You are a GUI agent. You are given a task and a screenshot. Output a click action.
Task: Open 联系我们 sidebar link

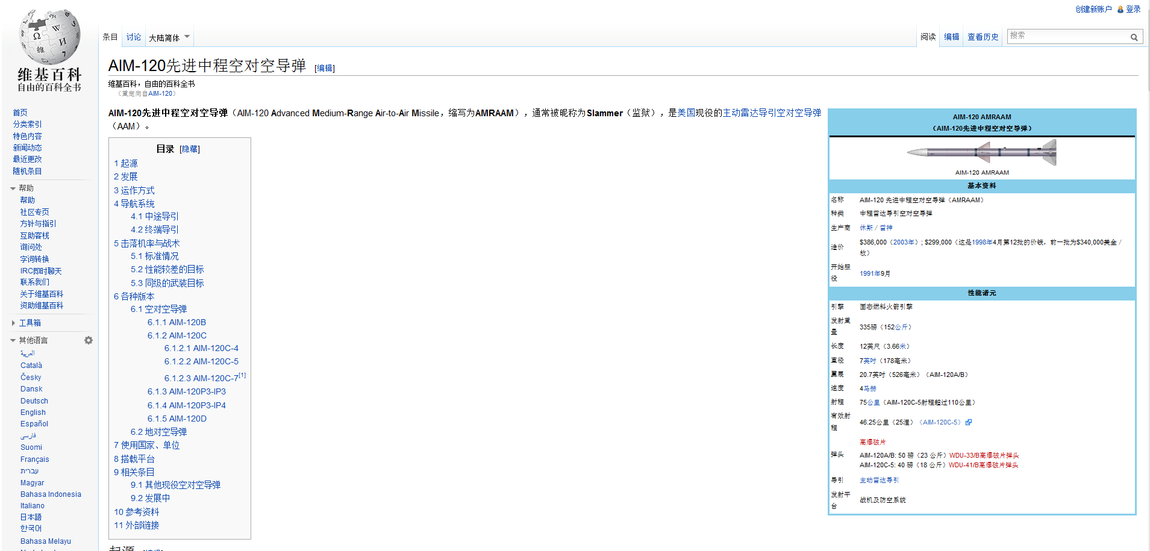(34, 282)
